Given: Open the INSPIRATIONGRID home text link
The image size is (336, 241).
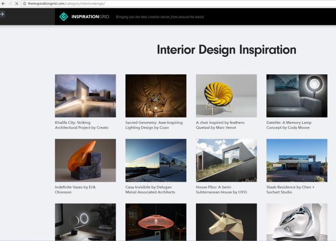Looking at the screenshot, I should [x=90, y=17].
